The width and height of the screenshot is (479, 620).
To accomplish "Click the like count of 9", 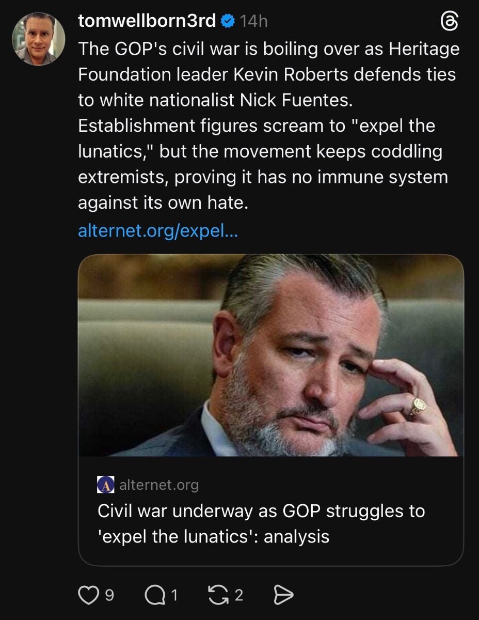I will 109,596.
